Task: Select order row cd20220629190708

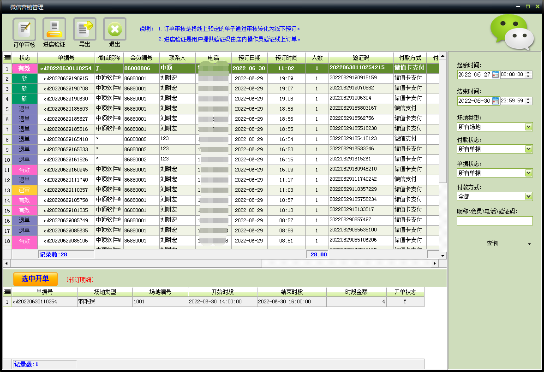Action: 221,89
